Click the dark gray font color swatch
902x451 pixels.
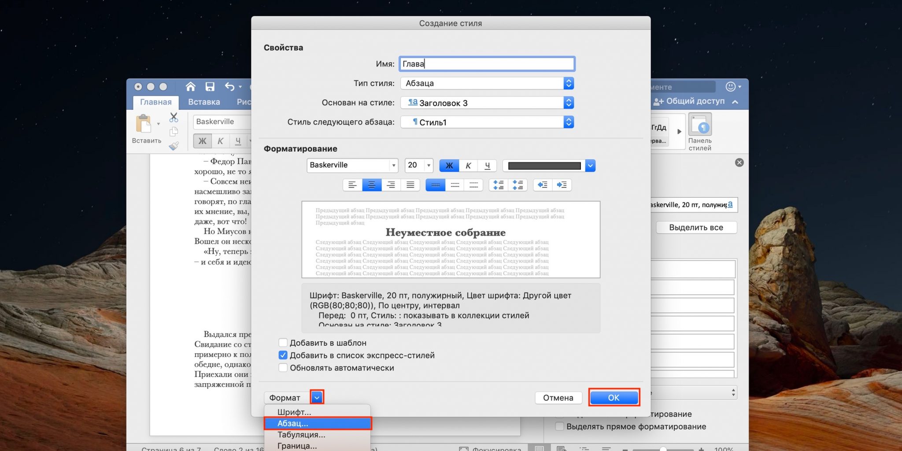point(544,166)
